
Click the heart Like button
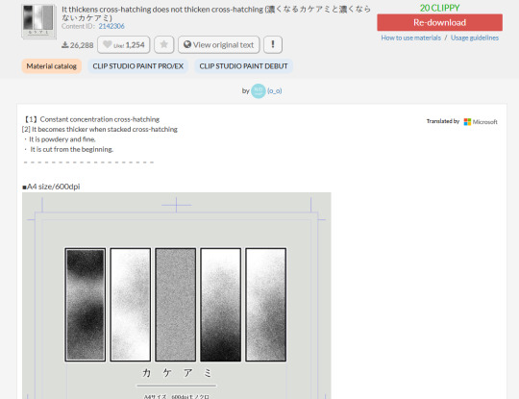coord(123,44)
